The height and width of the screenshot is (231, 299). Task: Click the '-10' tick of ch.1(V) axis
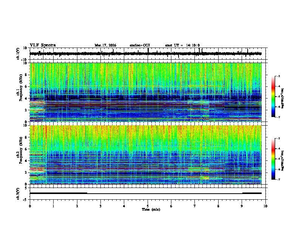pyautogui.click(x=24, y=60)
